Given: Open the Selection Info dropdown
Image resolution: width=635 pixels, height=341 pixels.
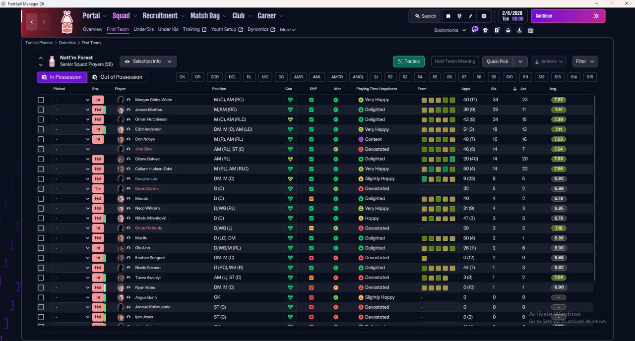Looking at the screenshot, I should coord(148,61).
